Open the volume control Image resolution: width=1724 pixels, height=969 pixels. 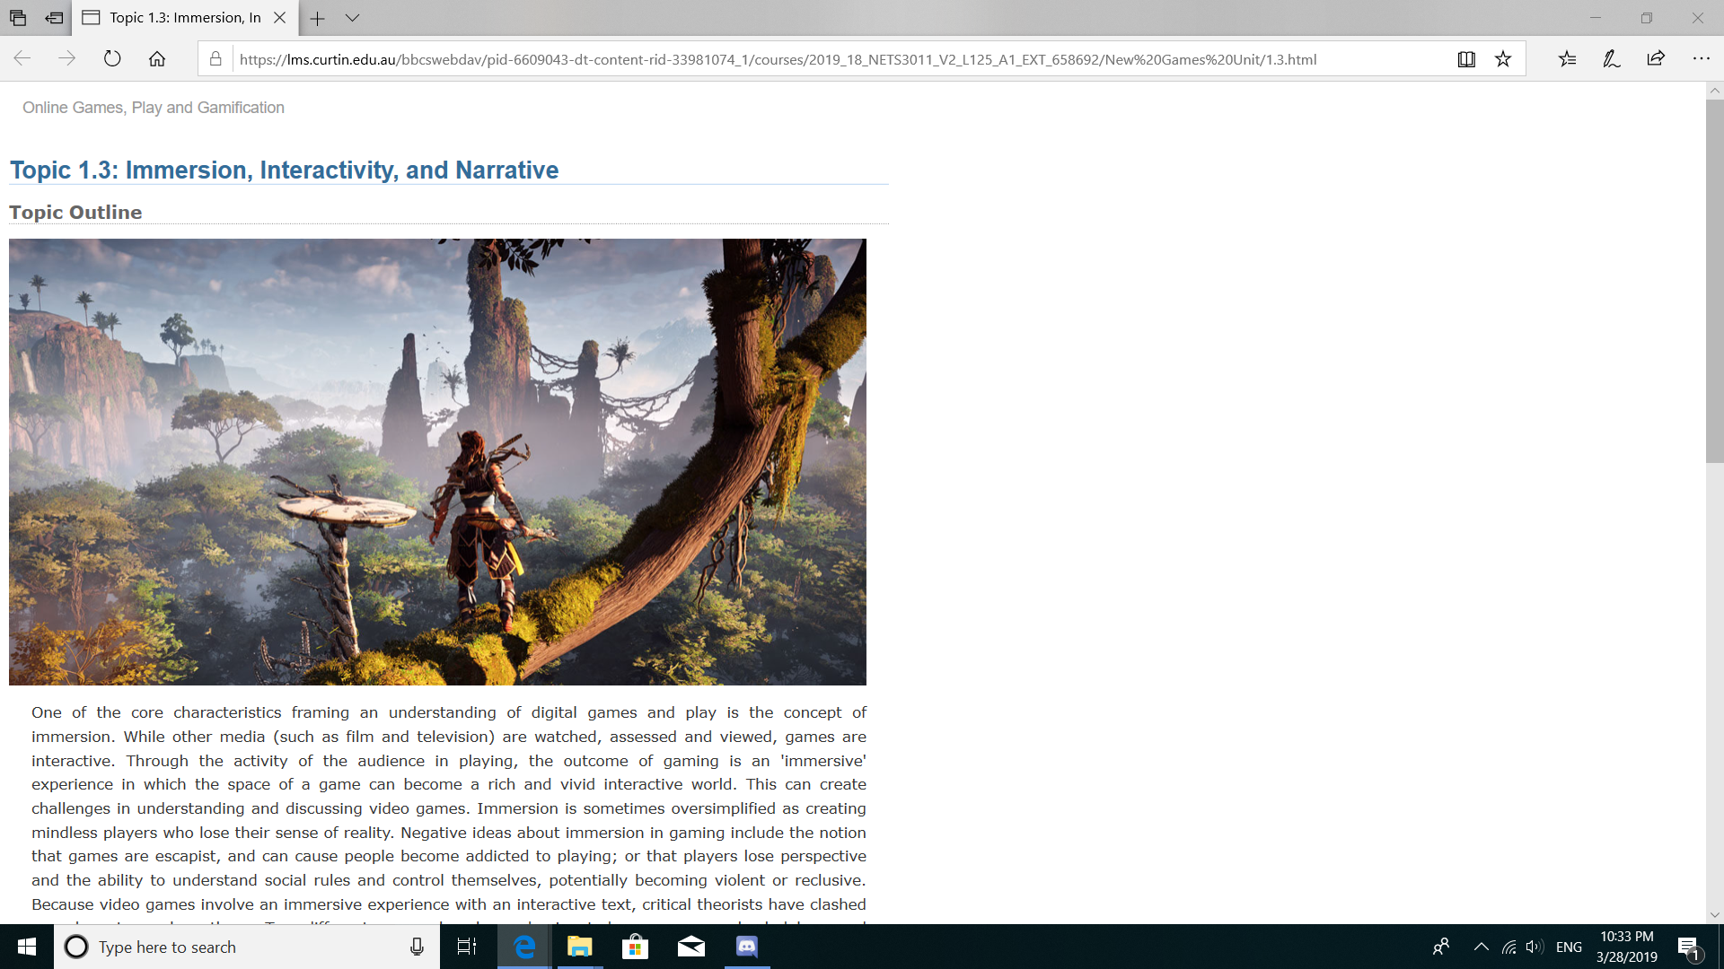coord(1535,947)
